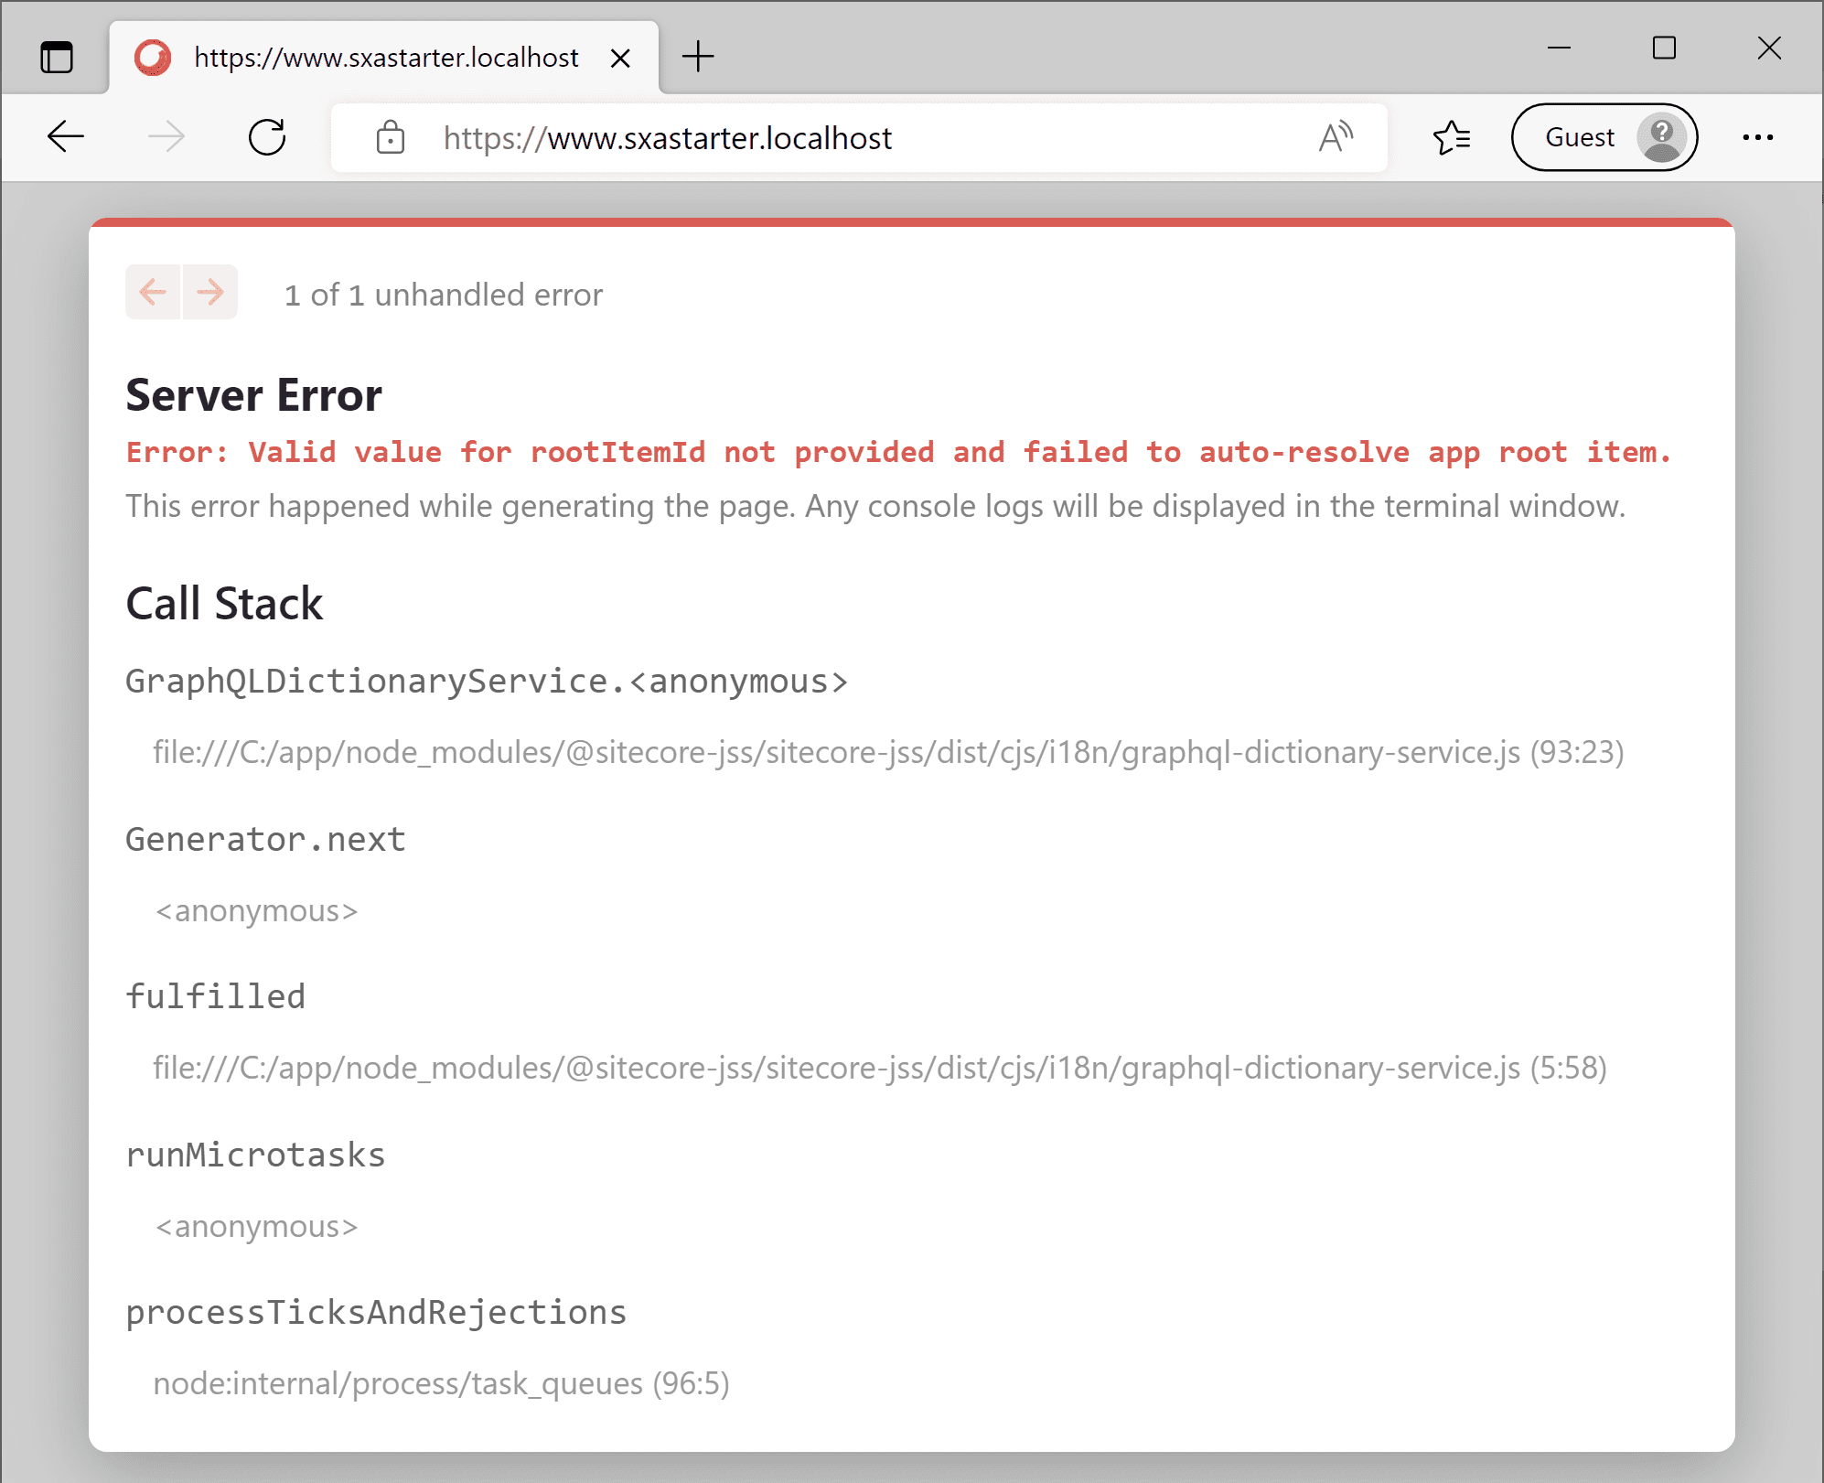Close the sxastarter.localhost tab
This screenshot has width=1824, height=1483.
point(620,59)
